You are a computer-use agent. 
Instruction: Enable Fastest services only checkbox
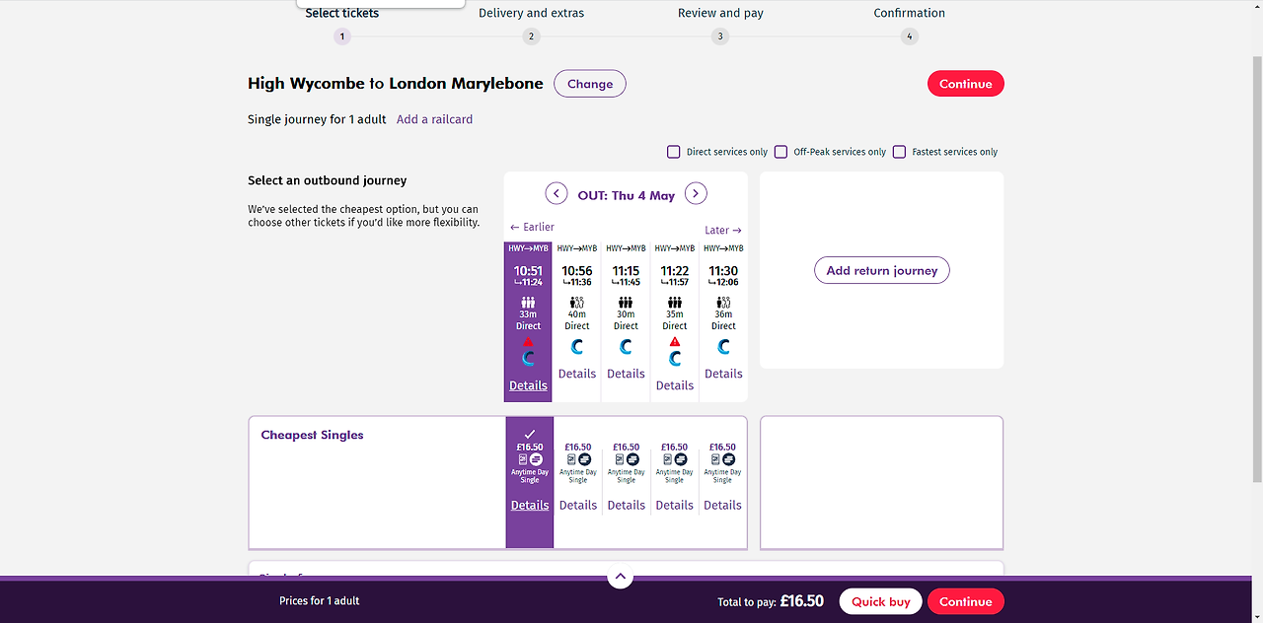click(x=899, y=152)
